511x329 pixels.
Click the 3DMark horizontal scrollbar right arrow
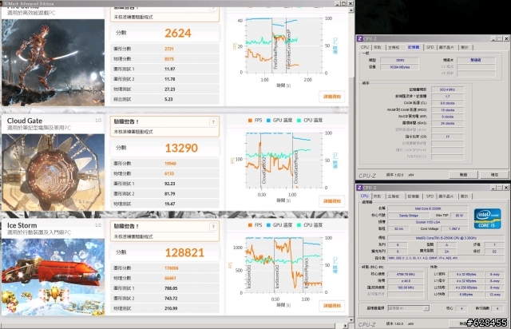click(345, 326)
